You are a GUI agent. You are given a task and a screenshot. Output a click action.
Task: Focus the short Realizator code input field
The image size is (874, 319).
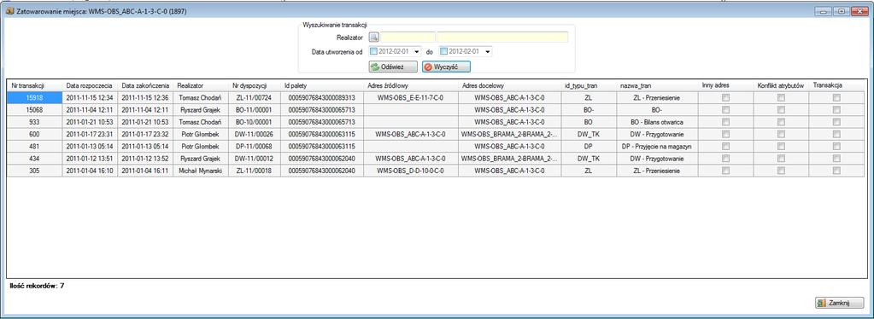(x=408, y=38)
